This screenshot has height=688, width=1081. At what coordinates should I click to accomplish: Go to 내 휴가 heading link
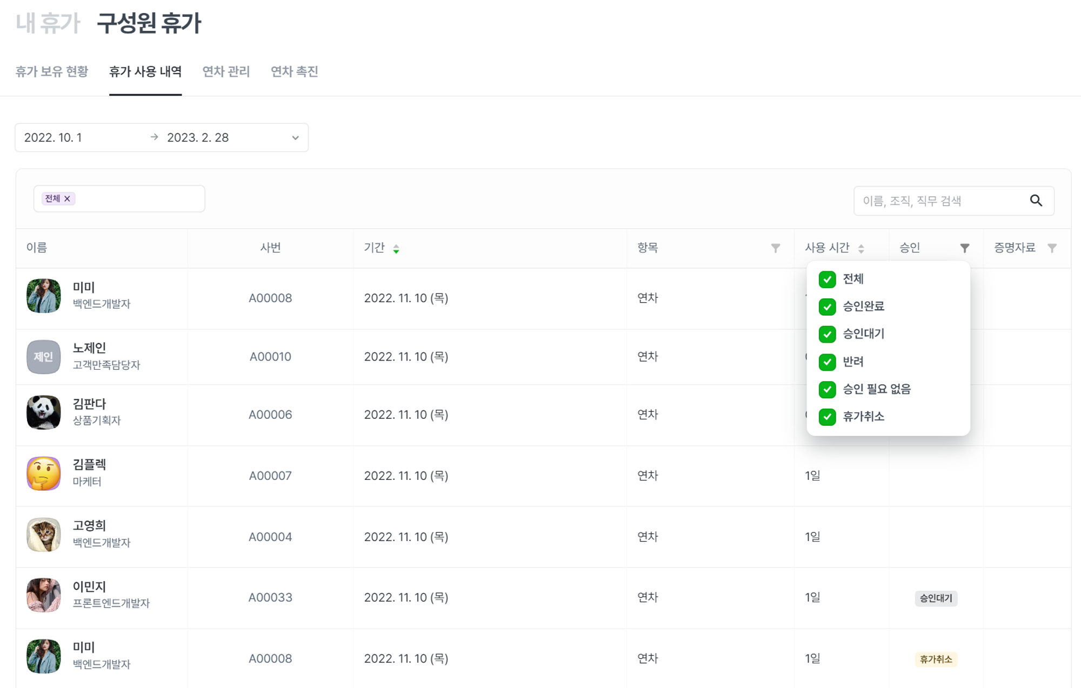pyautogui.click(x=48, y=23)
